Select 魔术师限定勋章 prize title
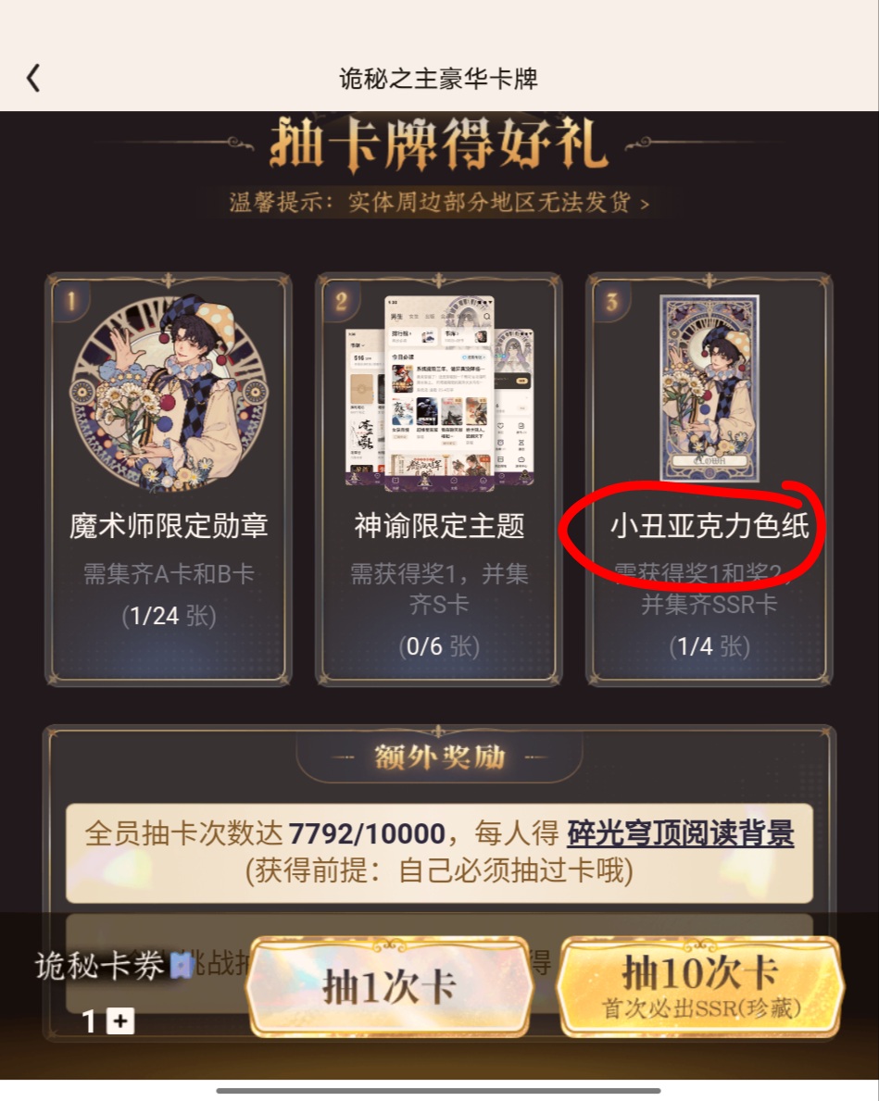 [169, 525]
